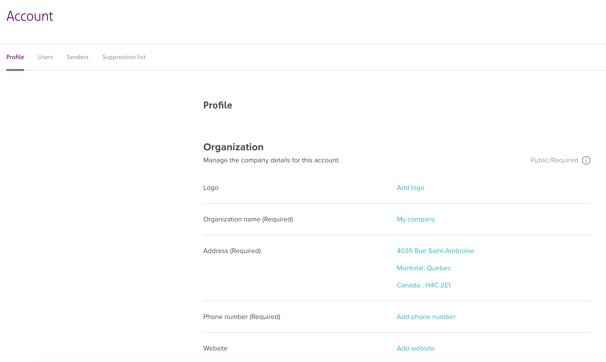Click the 4035 Rue Saint-Ambroise address line

(x=435, y=251)
